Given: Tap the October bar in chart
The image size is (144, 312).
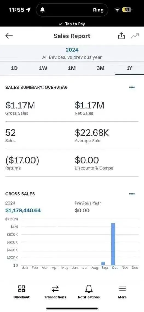Looking at the screenshot, I should [113, 244].
